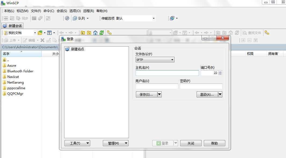Image resolution: width=286 pixels, height=158 pixels.
Task: Go to the parent directory in the local panel
Action: point(83,33)
